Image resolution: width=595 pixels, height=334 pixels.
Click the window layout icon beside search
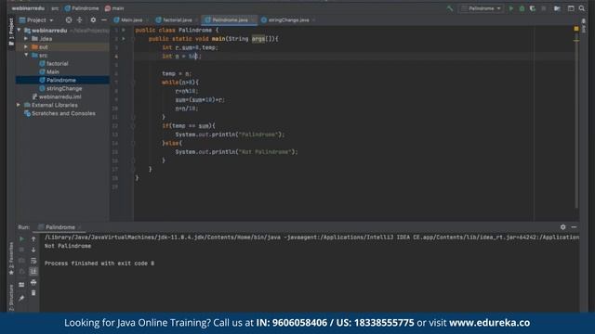tap(571, 8)
